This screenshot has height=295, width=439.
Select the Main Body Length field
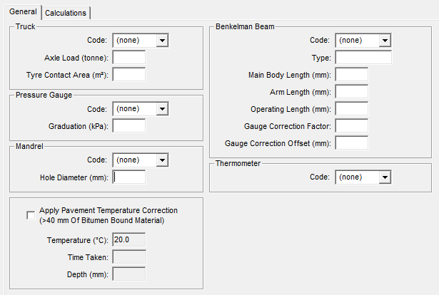pyautogui.click(x=351, y=75)
